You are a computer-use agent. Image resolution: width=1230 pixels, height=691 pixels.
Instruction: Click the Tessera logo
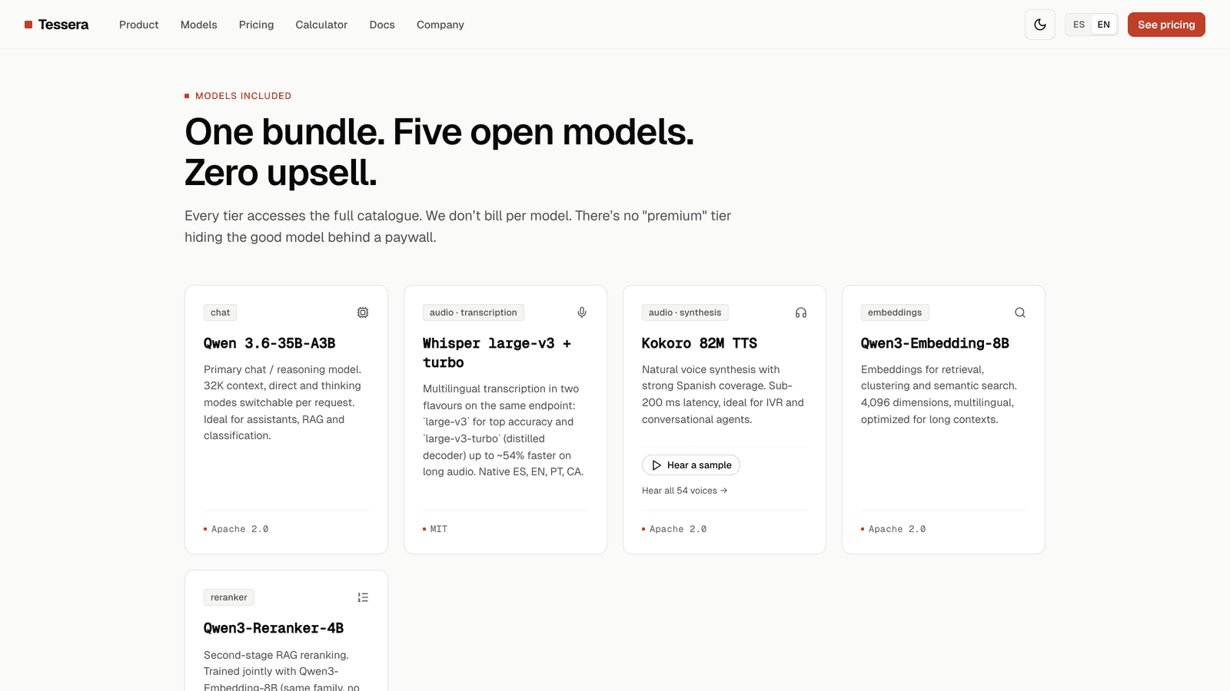(x=56, y=25)
